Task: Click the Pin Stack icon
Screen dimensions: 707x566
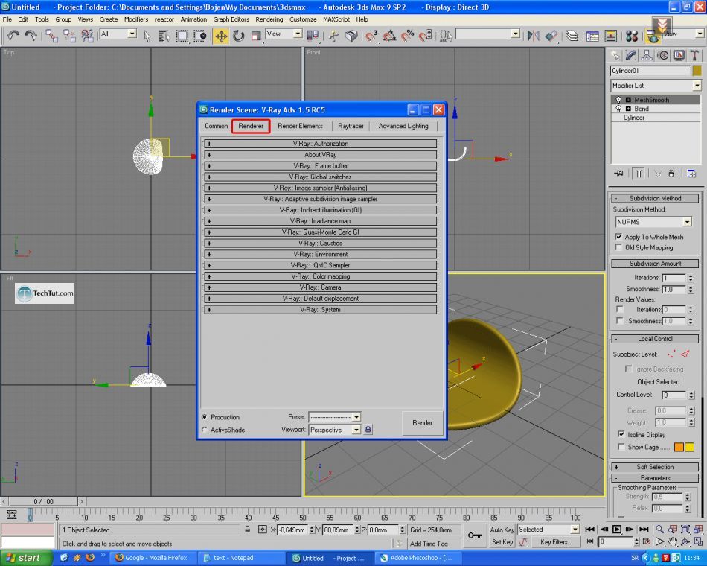Action: click(x=618, y=174)
